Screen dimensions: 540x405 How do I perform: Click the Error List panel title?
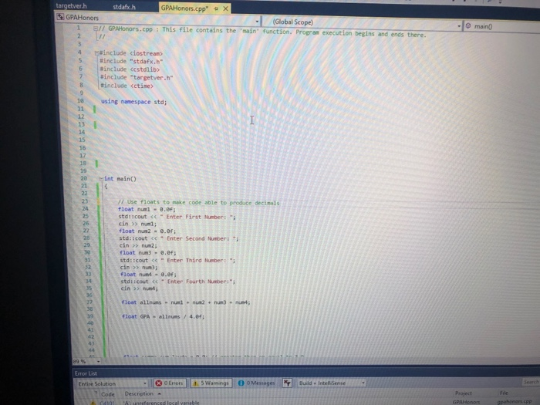click(x=86, y=373)
